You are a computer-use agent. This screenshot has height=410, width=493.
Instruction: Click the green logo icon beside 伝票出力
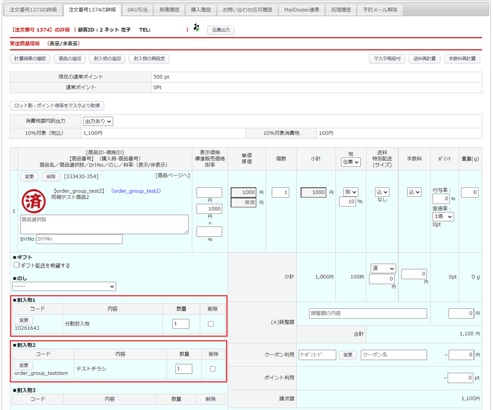tap(196, 28)
